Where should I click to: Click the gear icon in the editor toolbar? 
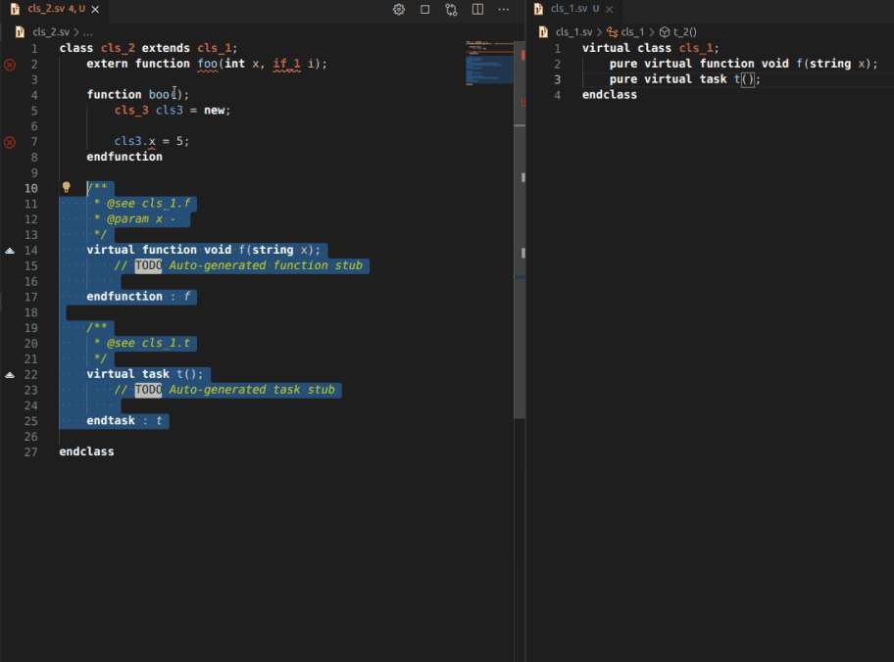[x=399, y=10]
